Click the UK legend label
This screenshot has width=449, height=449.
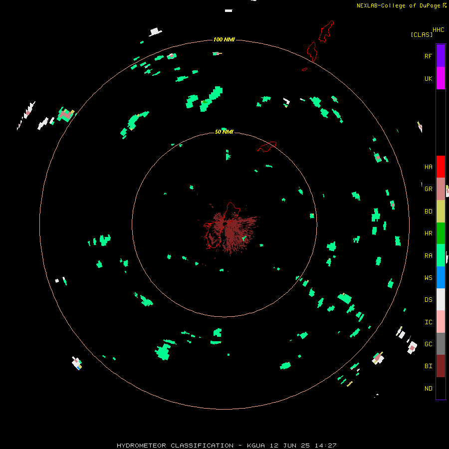click(x=428, y=78)
